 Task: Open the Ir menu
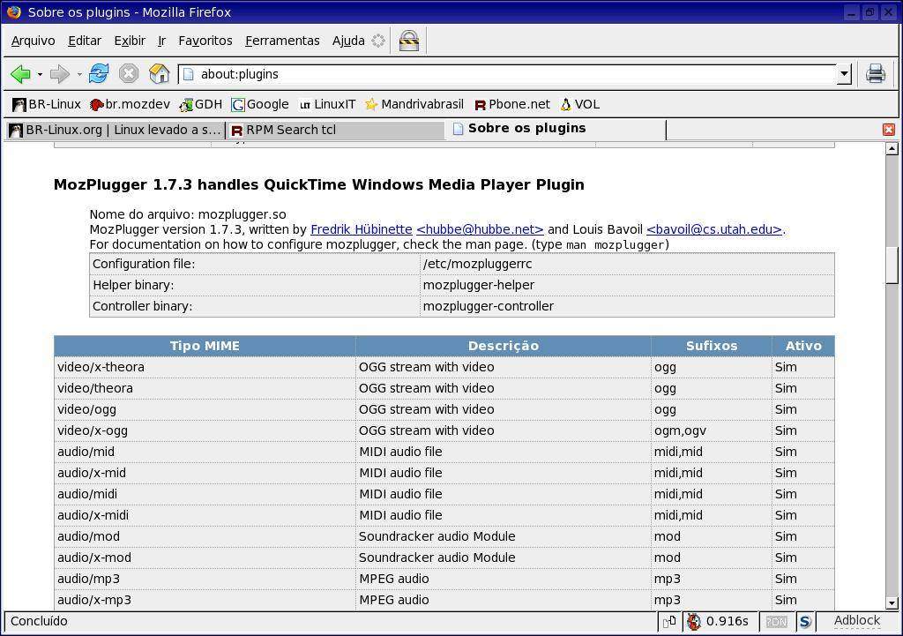tap(162, 41)
